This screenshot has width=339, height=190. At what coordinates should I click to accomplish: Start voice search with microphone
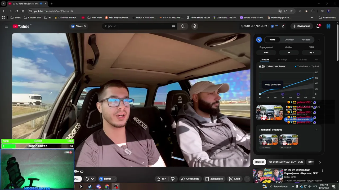tap(195, 26)
